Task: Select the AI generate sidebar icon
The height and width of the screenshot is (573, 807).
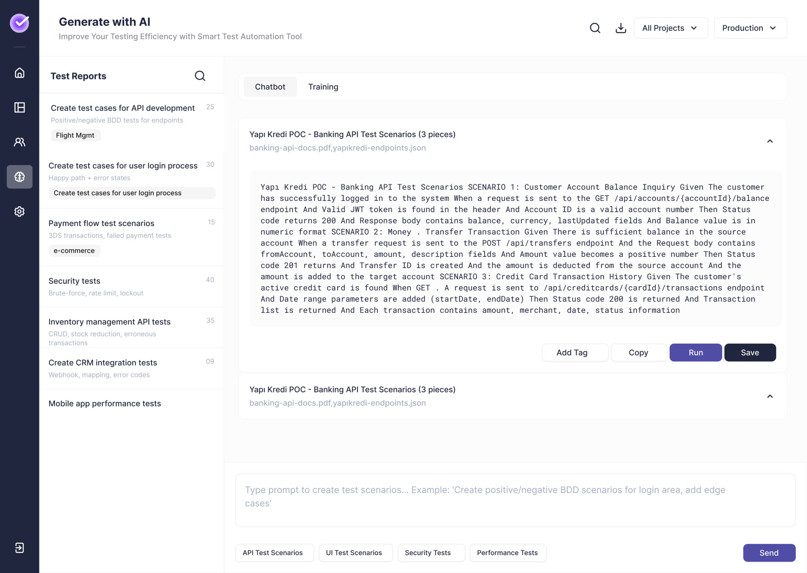Action: pyautogui.click(x=20, y=177)
